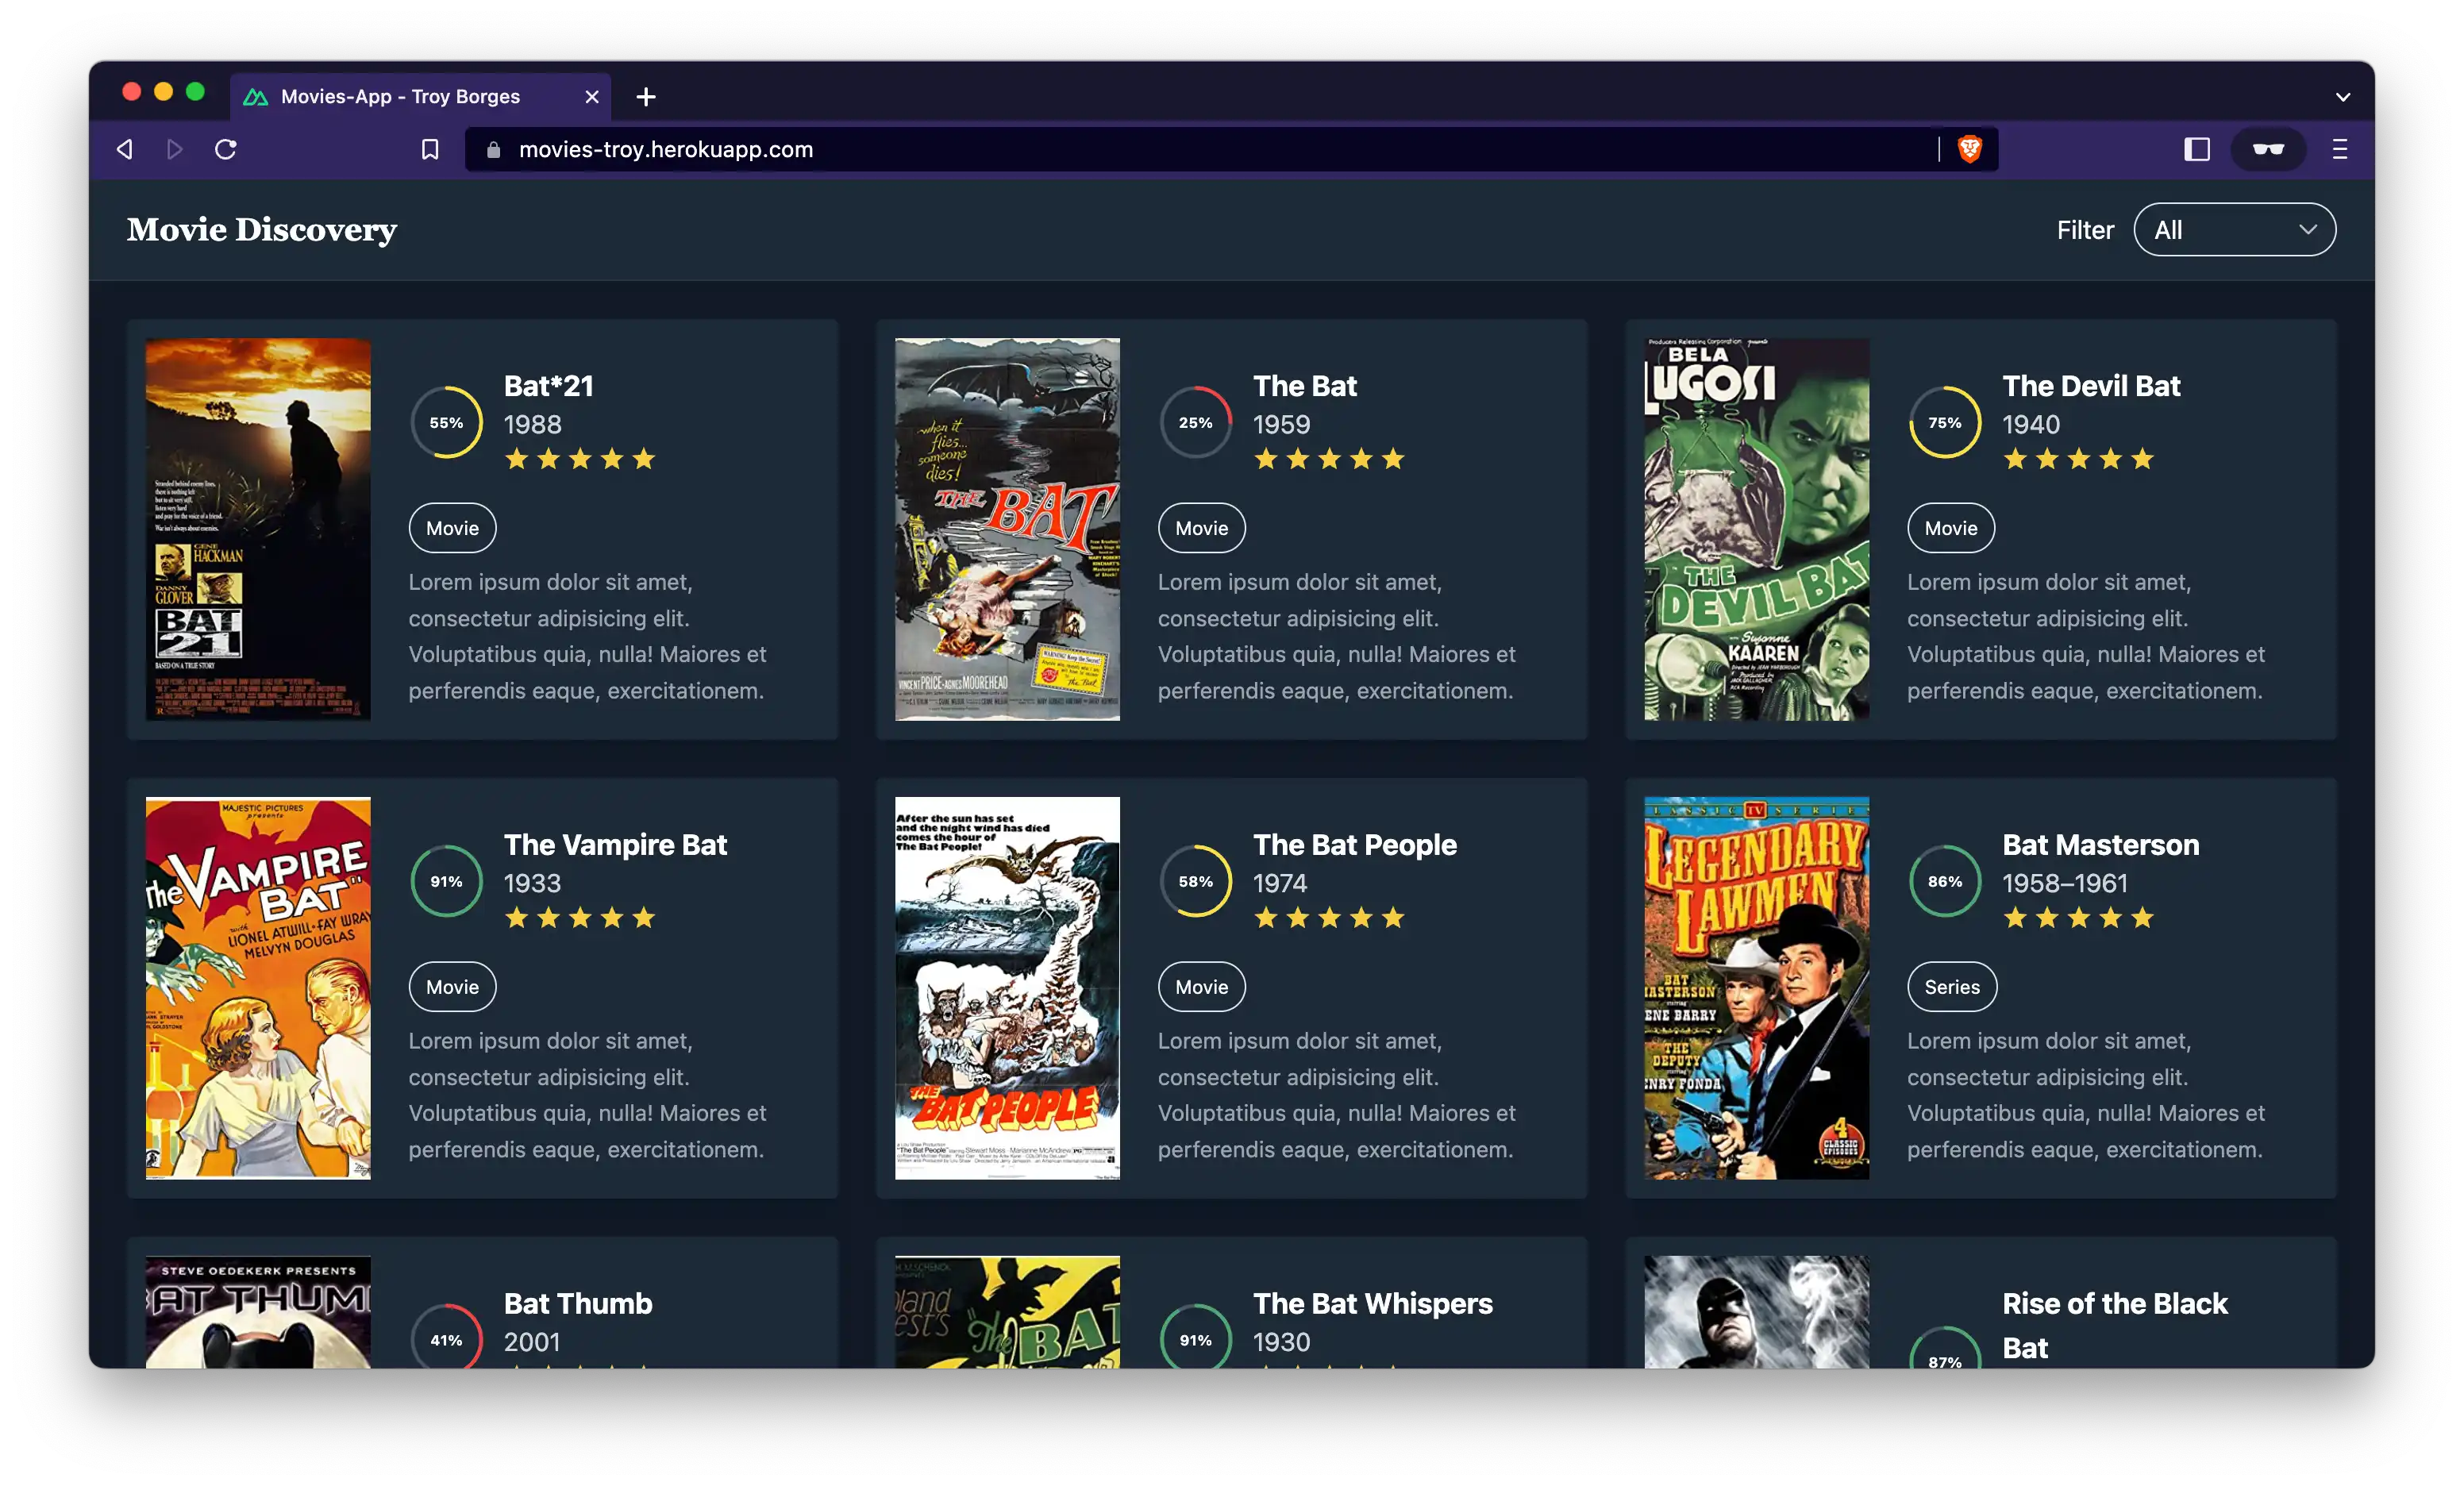
Task: Click the Movie tag on Bat*21 card
Action: pos(452,528)
